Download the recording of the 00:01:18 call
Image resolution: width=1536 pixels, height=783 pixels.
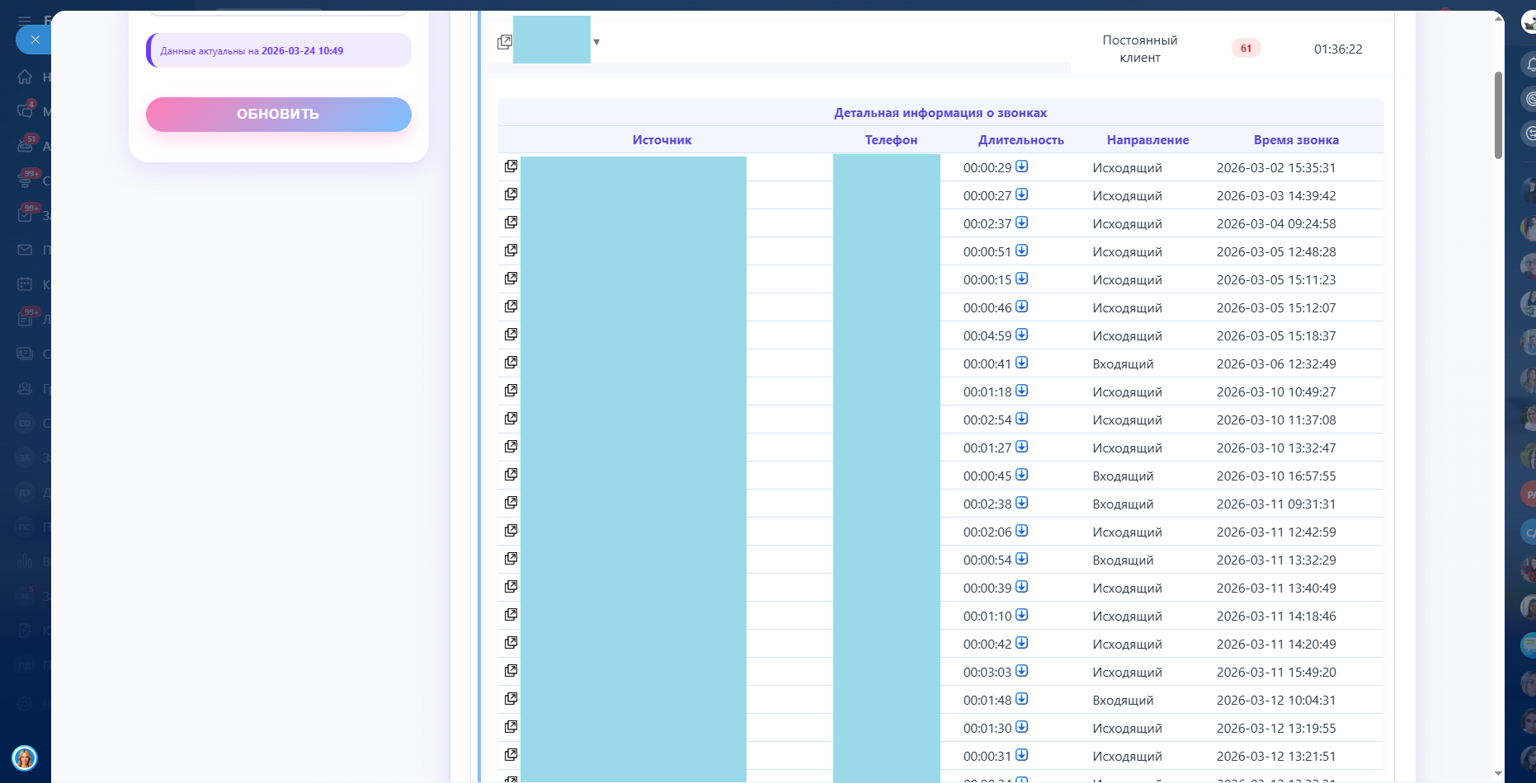(1022, 391)
